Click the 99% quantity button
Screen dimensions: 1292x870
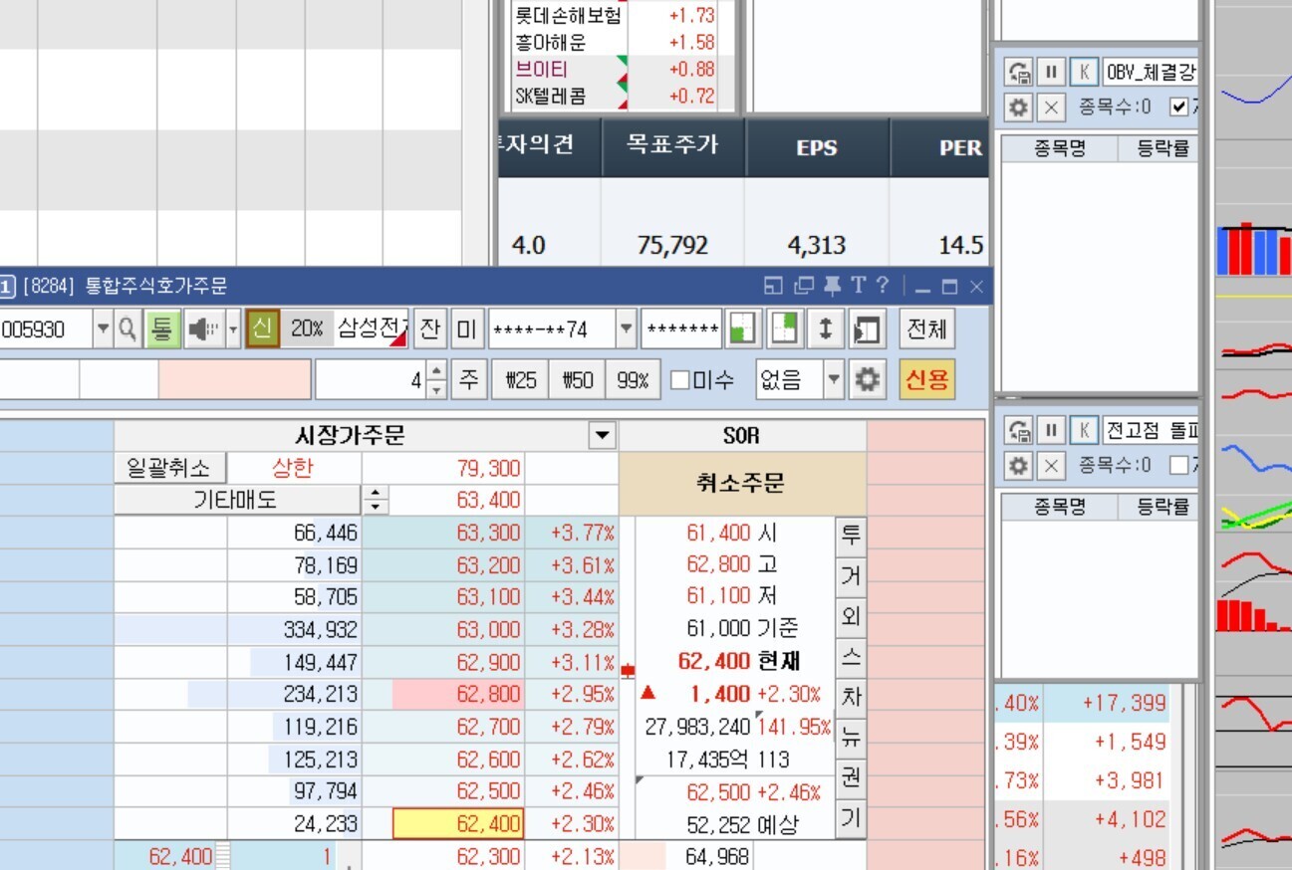click(x=633, y=380)
